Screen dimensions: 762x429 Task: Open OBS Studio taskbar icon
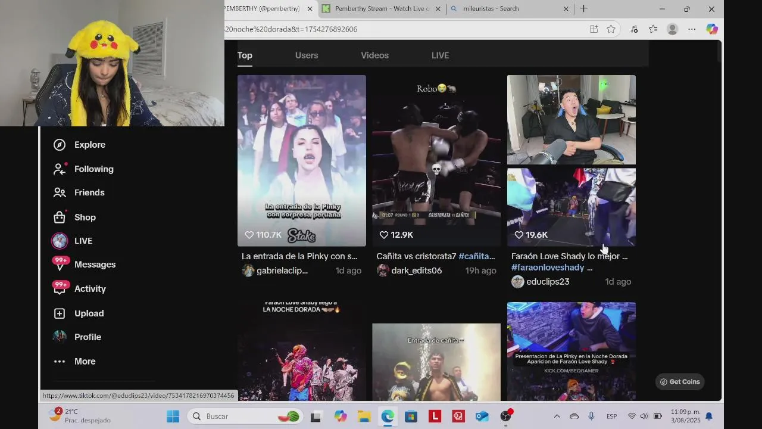coord(505,416)
